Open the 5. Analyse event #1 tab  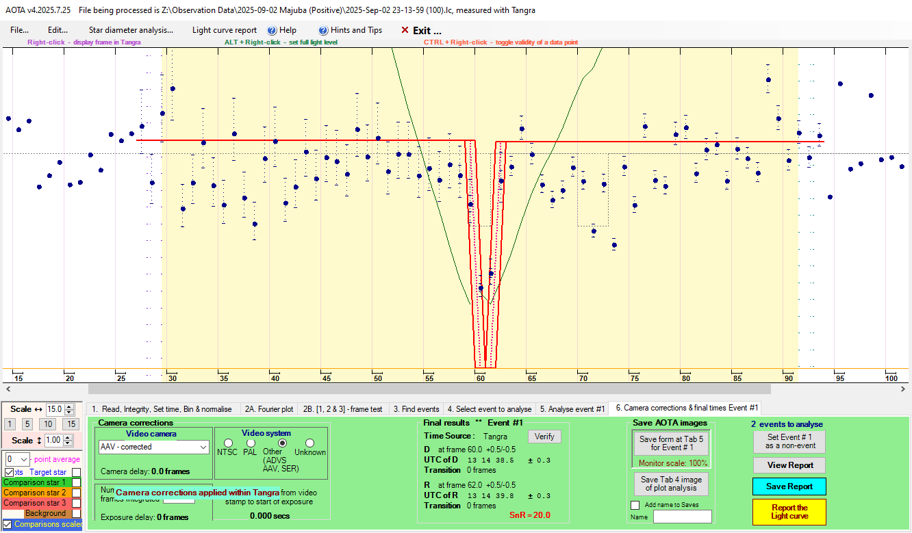click(572, 409)
